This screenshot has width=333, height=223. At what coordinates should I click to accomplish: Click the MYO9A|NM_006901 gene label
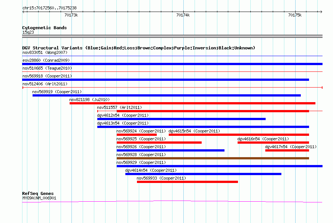39,198
